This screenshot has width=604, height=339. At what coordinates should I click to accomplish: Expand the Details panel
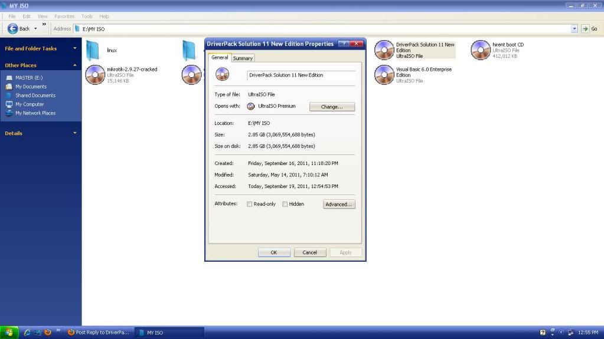pos(75,133)
